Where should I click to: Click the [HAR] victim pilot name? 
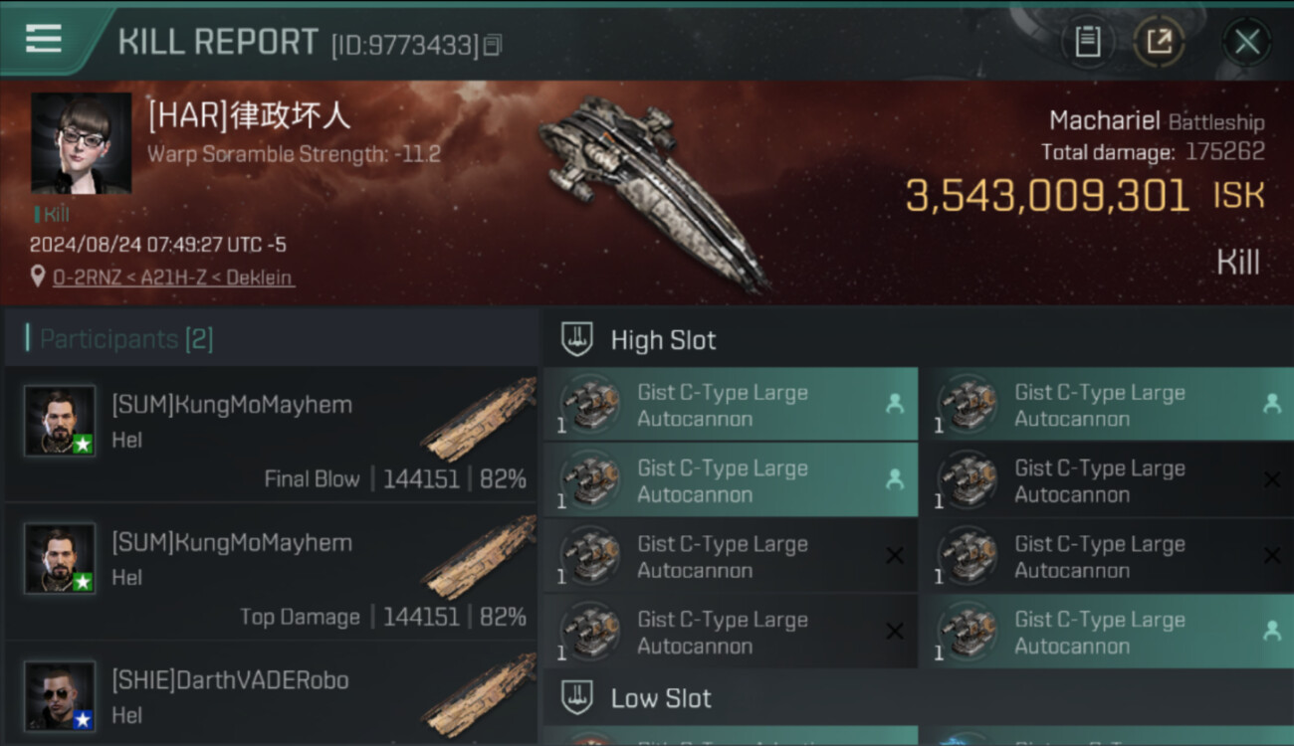tap(249, 116)
